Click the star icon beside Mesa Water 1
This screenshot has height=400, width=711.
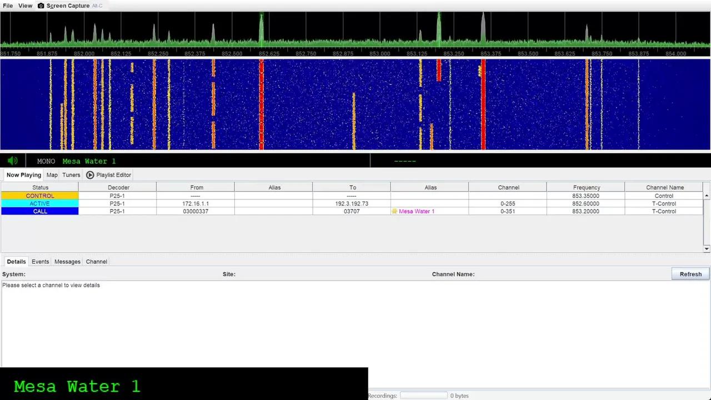(x=394, y=211)
